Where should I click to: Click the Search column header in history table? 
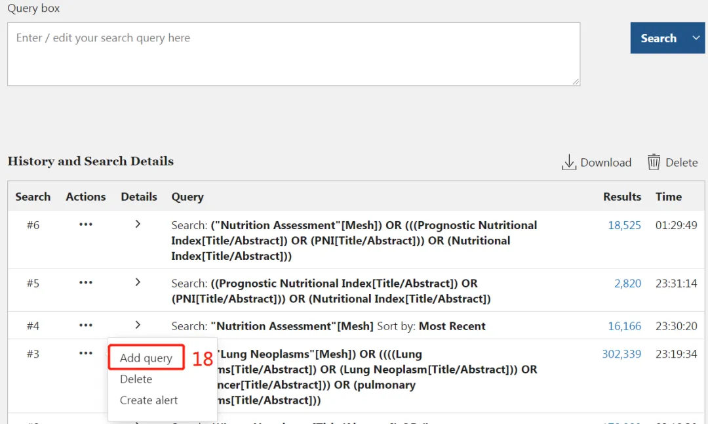tap(33, 197)
